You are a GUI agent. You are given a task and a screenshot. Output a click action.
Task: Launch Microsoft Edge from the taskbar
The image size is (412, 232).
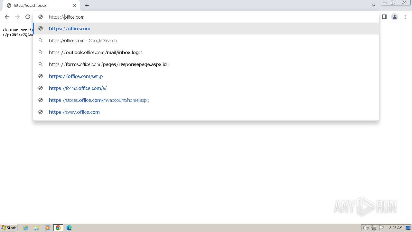[69, 228]
